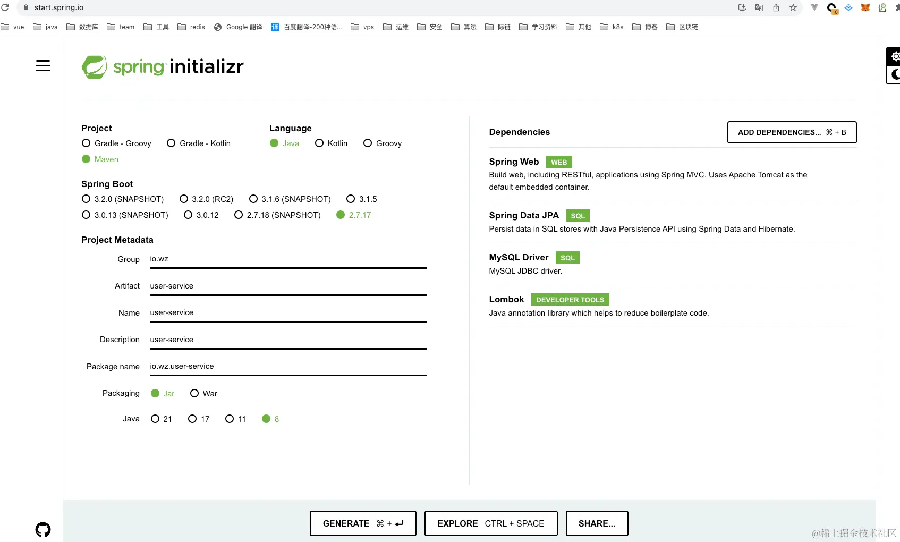The width and height of the screenshot is (900, 542).
Task: Click the address bar lock icon
Action: [26, 7]
